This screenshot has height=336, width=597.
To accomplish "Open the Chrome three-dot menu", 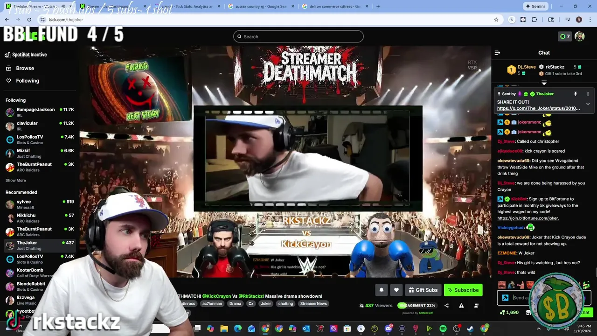I will click(590, 20).
